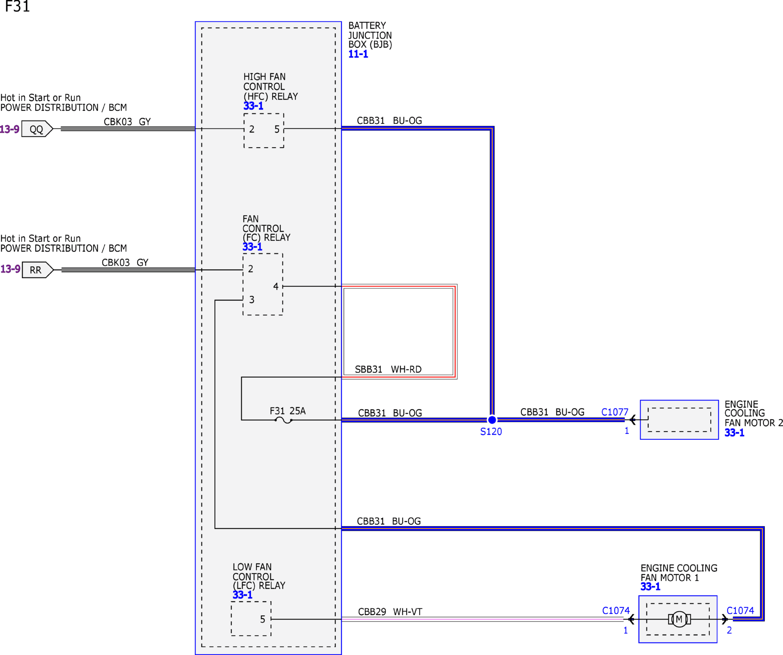Click the Engine Cooling Fan Motor 2 box
The image size is (783, 655).
click(x=679, y=420)
